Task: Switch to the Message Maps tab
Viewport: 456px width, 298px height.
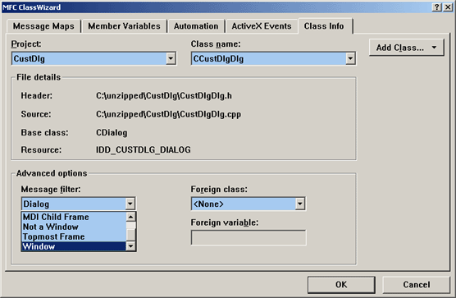Action: pos(43,26)
